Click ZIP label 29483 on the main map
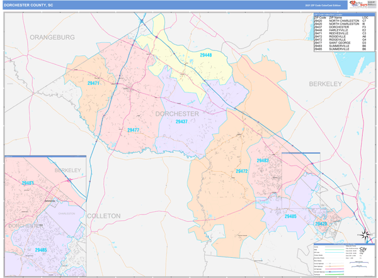Viewport: 378px width, 278px height. (263, 160)
